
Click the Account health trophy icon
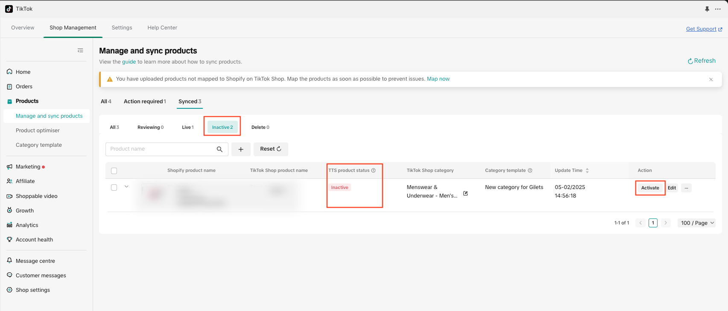[9, 239]
